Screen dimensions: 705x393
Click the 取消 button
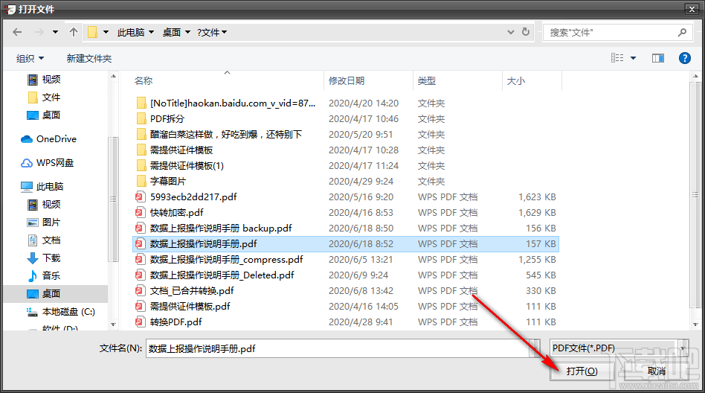657,371
